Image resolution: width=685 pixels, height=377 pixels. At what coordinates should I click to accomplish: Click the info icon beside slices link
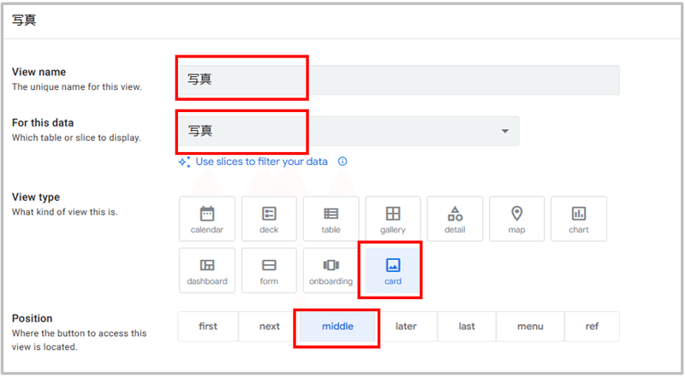pyautogui.click(x=342, y=162)
